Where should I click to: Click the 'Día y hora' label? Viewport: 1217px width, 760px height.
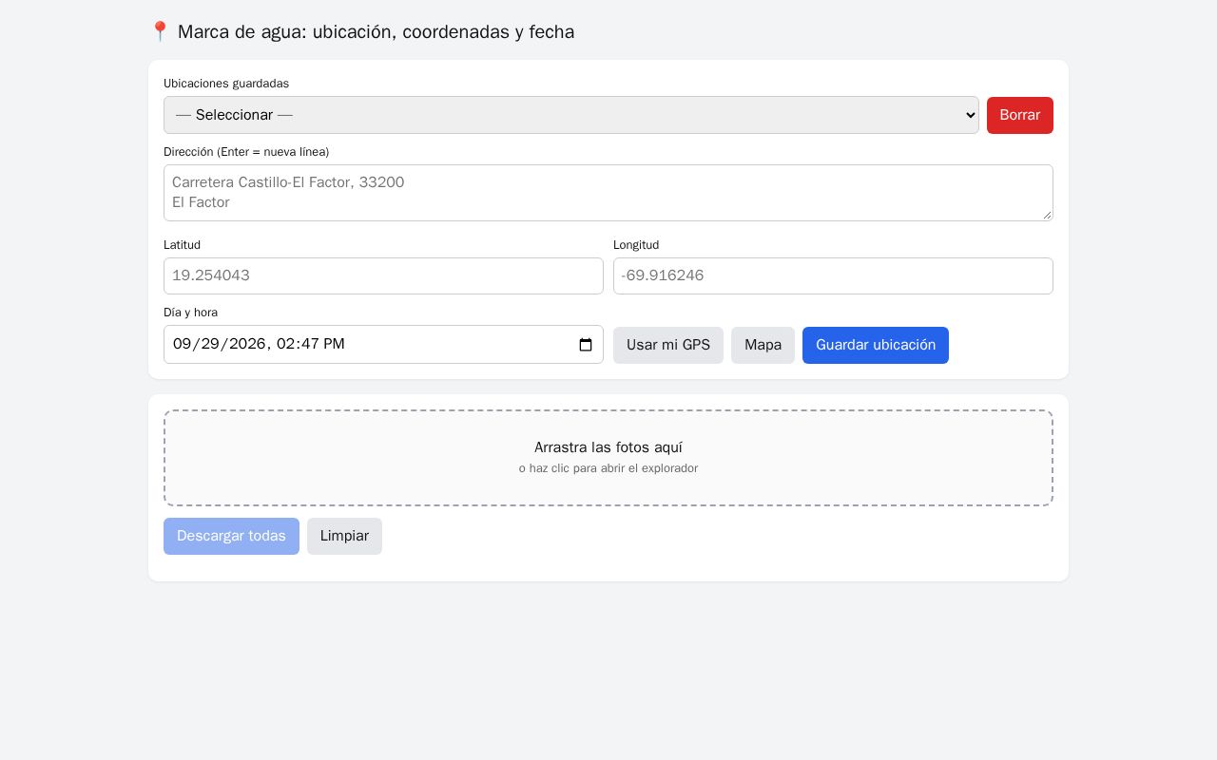click(x=190, y=313)
